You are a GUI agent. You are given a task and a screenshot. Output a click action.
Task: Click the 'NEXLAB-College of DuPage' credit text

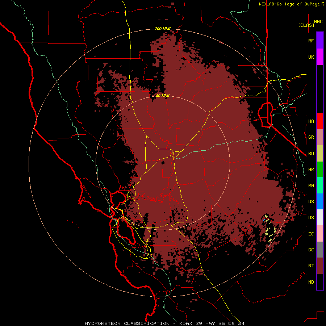(x=289, y=4)
